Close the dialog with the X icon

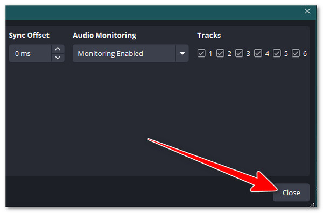coord(307,11)
